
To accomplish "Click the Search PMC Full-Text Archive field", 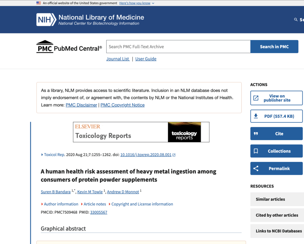I will pyautogui.click(x=178, y=46).
